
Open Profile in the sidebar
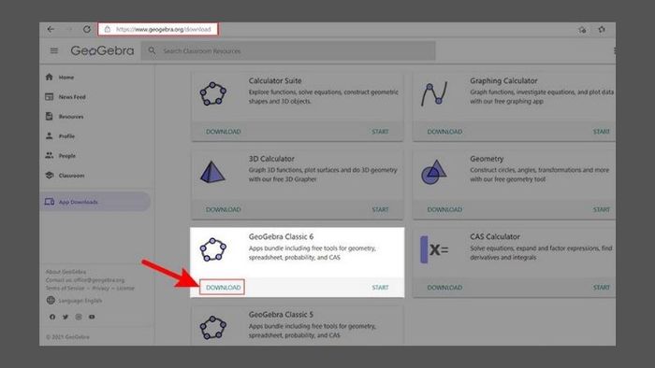pyautogui.click(x=66, y=135)
